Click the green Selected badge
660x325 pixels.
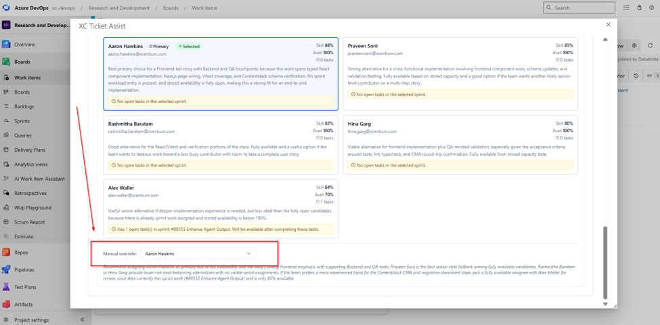(189, 46)
